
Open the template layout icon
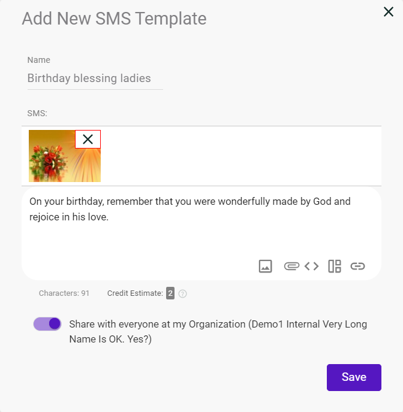click(335, 266)
